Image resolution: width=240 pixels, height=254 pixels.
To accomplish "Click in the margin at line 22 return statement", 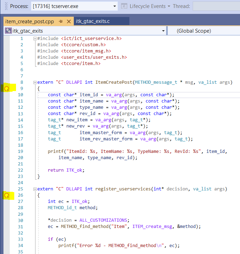I will [6, 170].
